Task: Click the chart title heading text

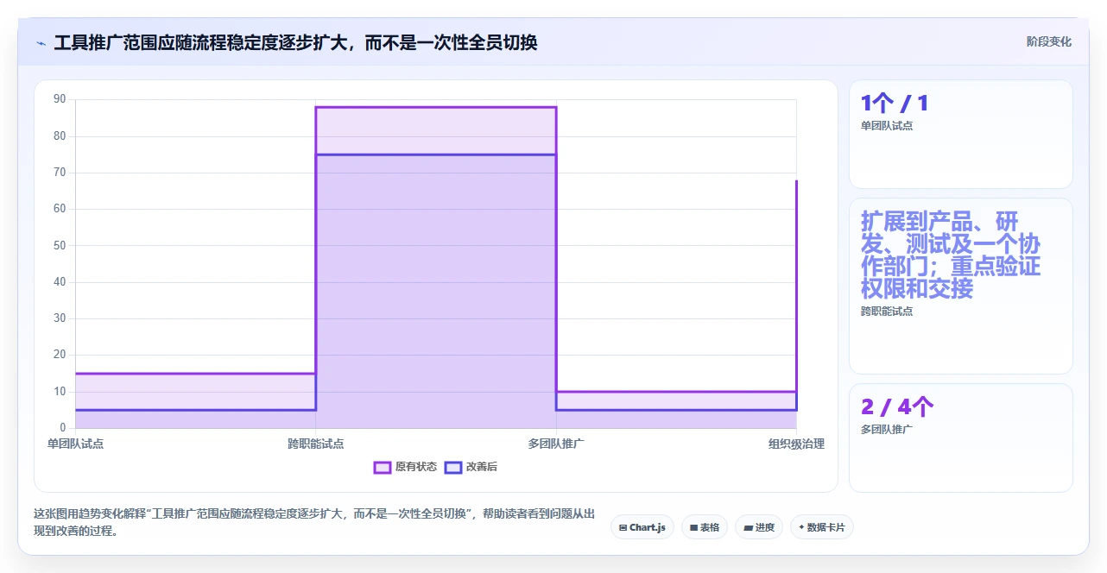Action: point(295,42)
